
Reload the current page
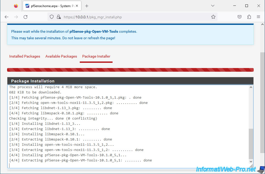pyautogui.click(x=25, y=17)
